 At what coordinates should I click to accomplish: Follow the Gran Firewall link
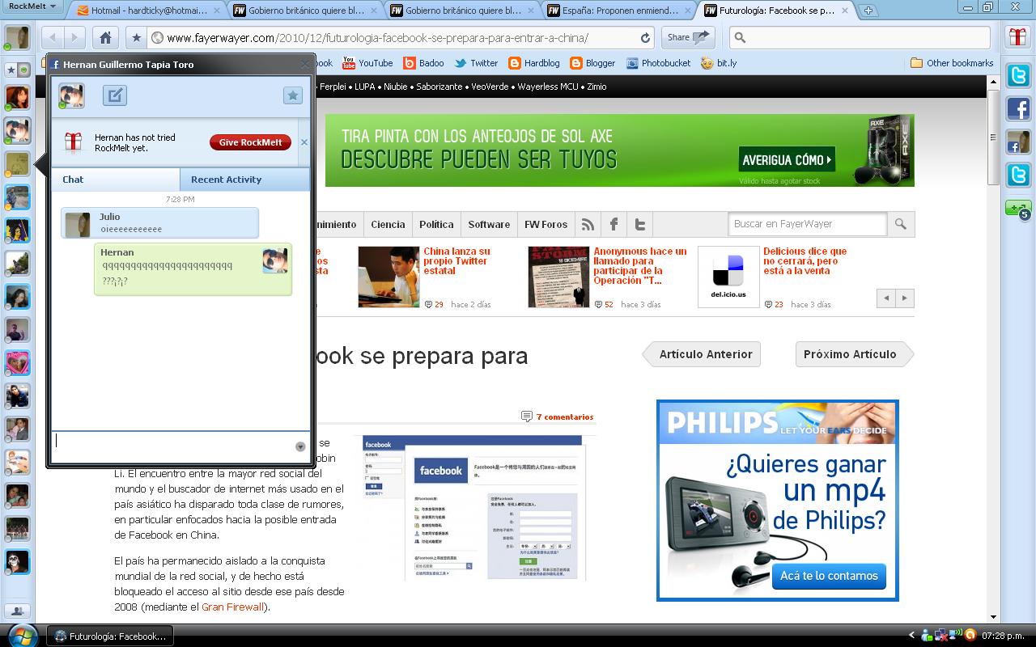point(233,607)
